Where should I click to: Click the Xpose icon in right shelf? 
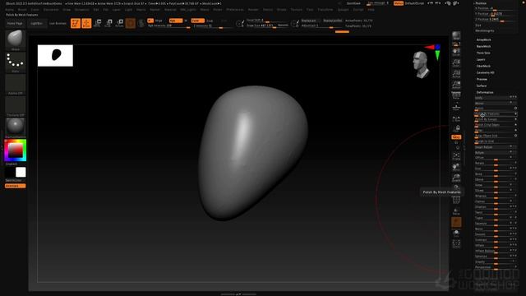(456, 244)
